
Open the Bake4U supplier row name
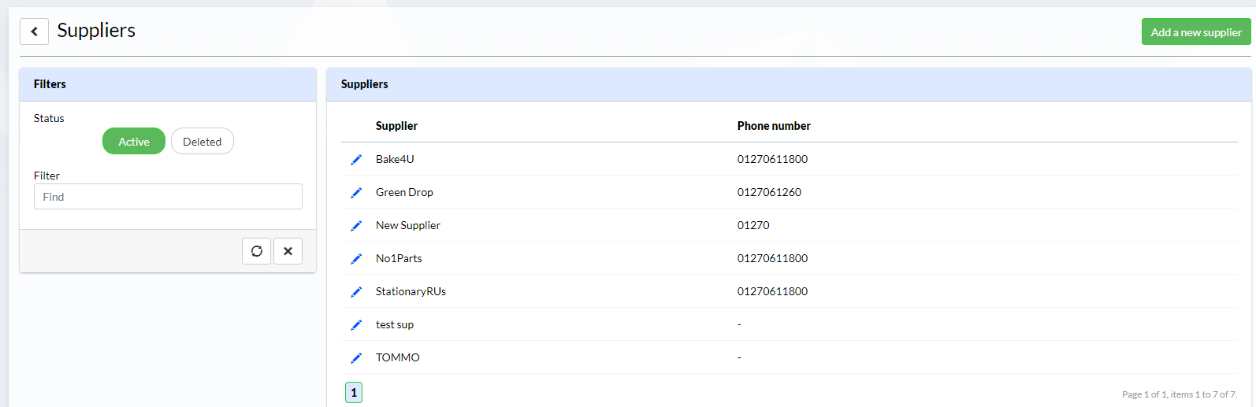coord(395,159)
